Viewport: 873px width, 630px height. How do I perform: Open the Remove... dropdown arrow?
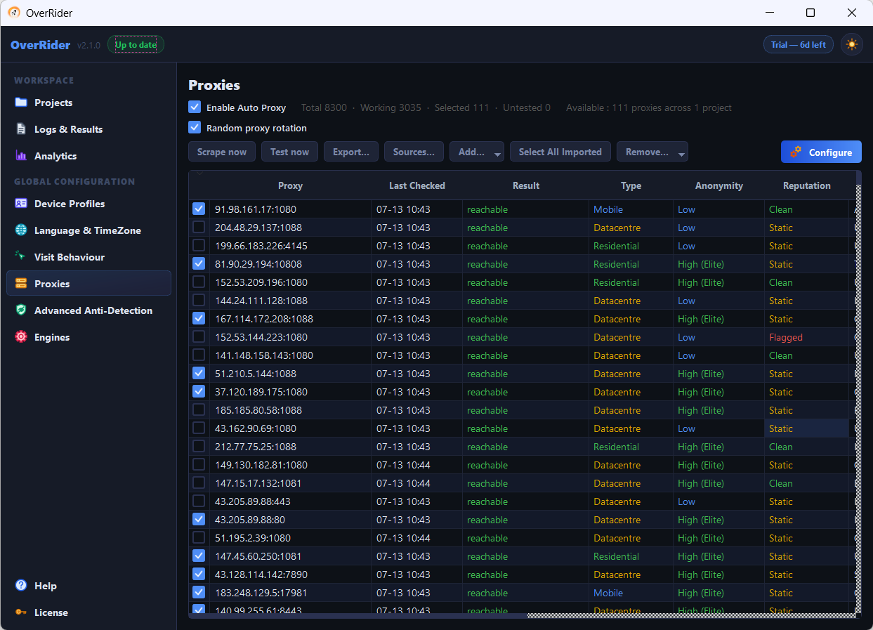pyautogui.click(x=681, y=153)
